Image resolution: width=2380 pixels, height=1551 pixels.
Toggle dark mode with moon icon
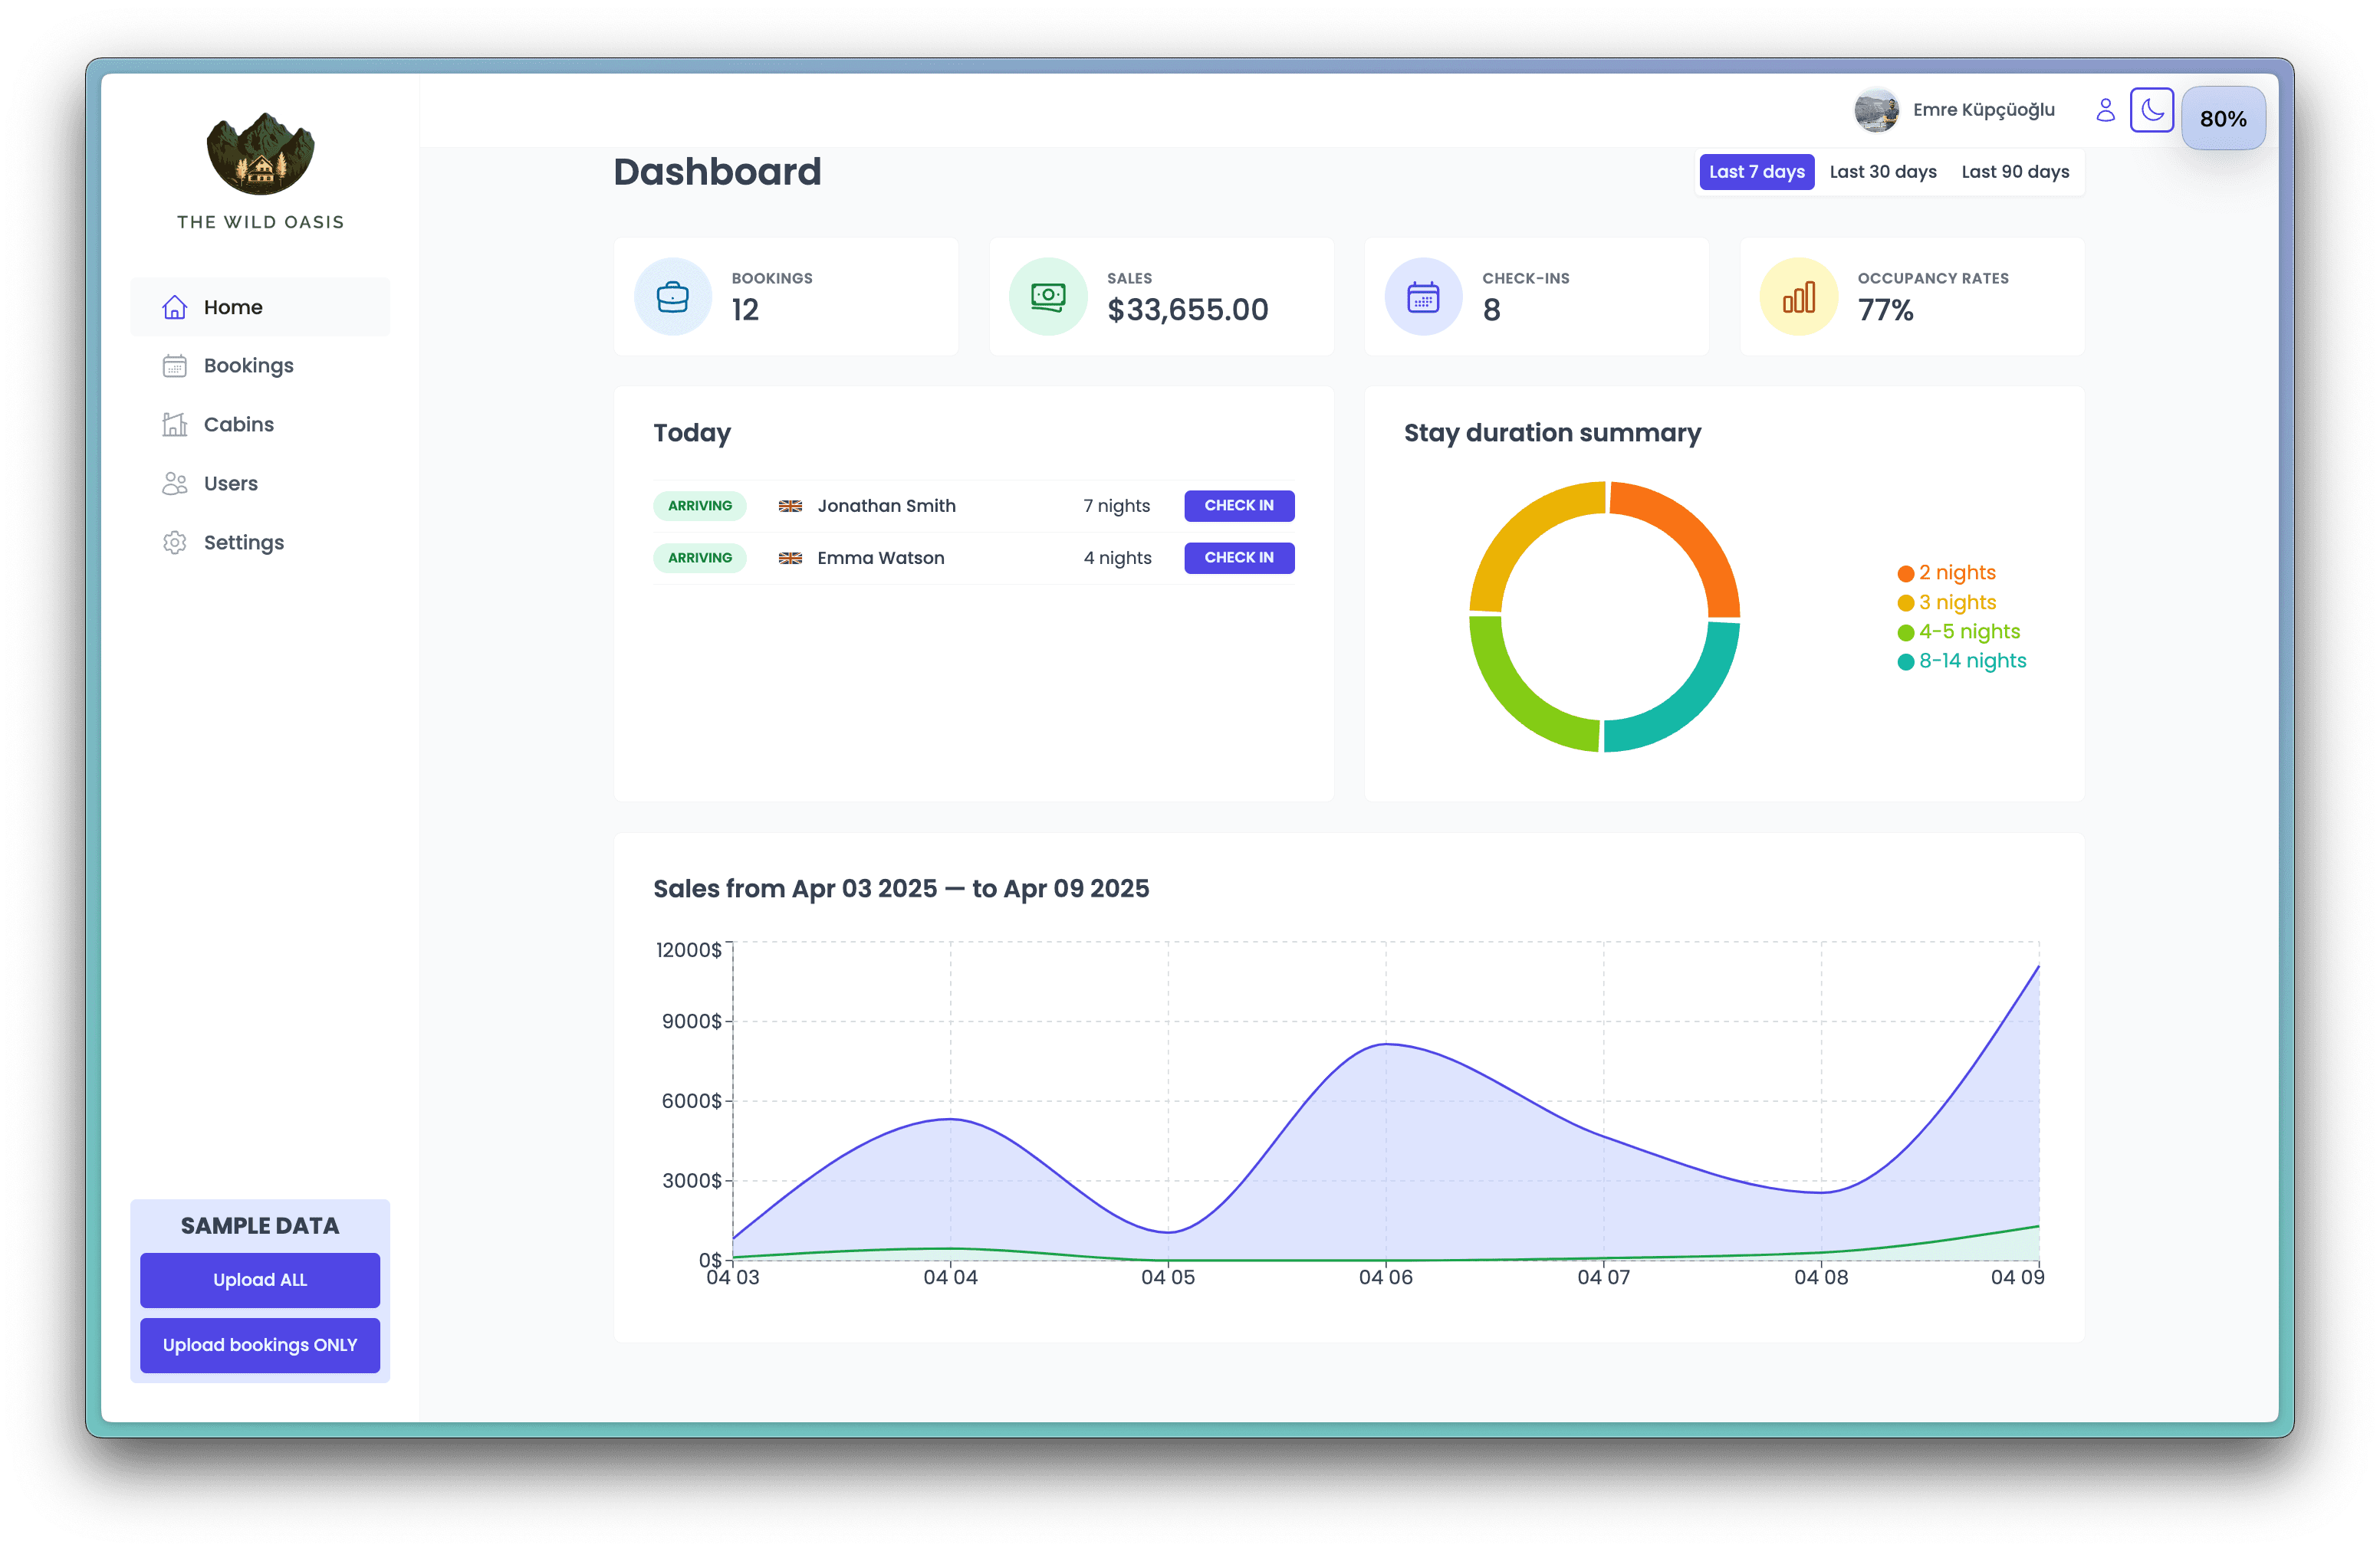2151,110
